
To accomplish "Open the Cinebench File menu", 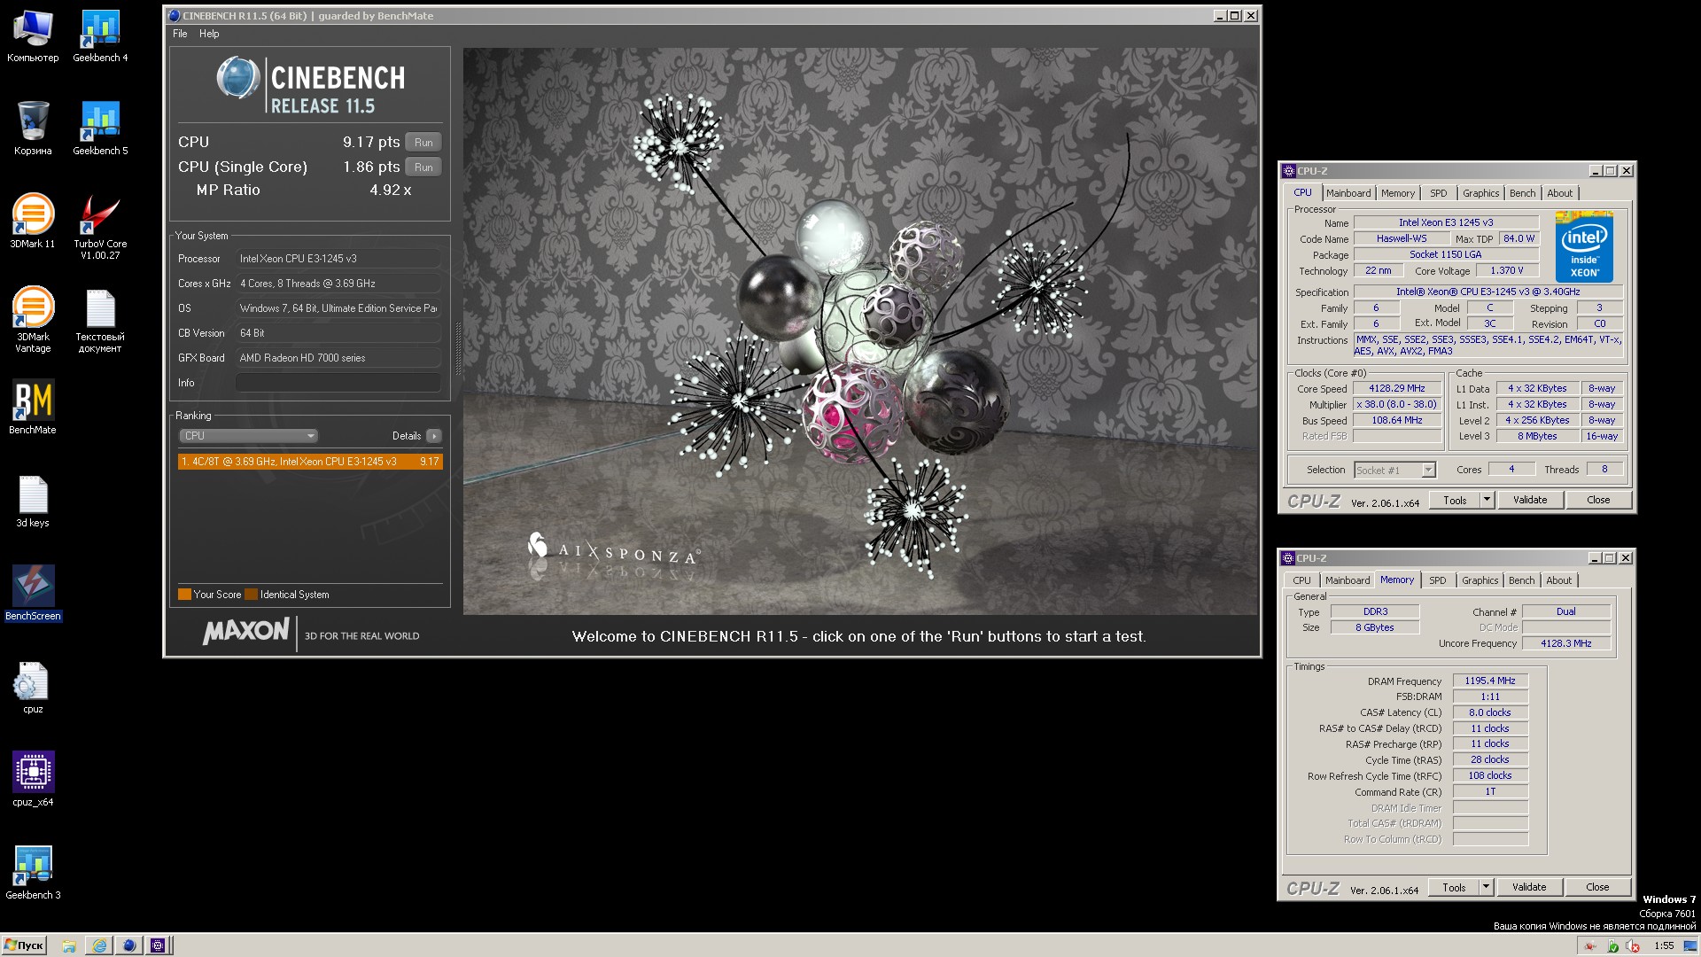I will point(180,34).
